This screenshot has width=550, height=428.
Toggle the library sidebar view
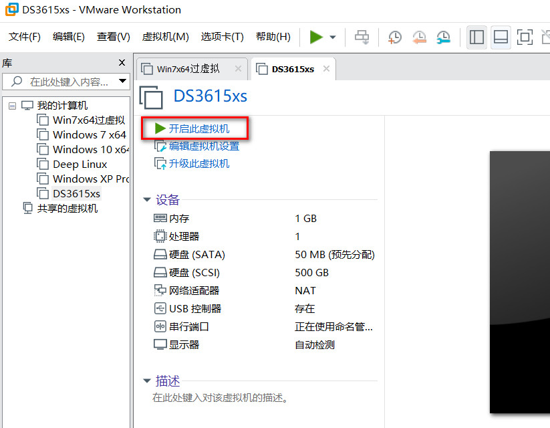click(476, 37)
